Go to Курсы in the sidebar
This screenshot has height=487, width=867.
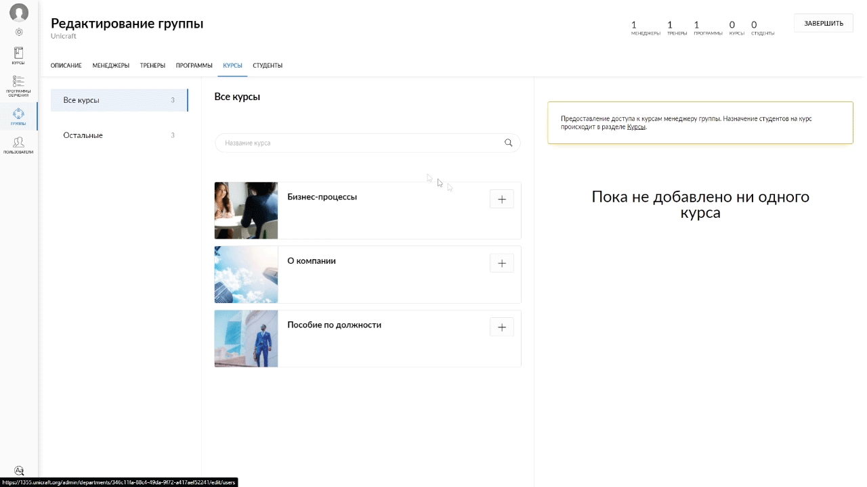[x=18, y=55]
